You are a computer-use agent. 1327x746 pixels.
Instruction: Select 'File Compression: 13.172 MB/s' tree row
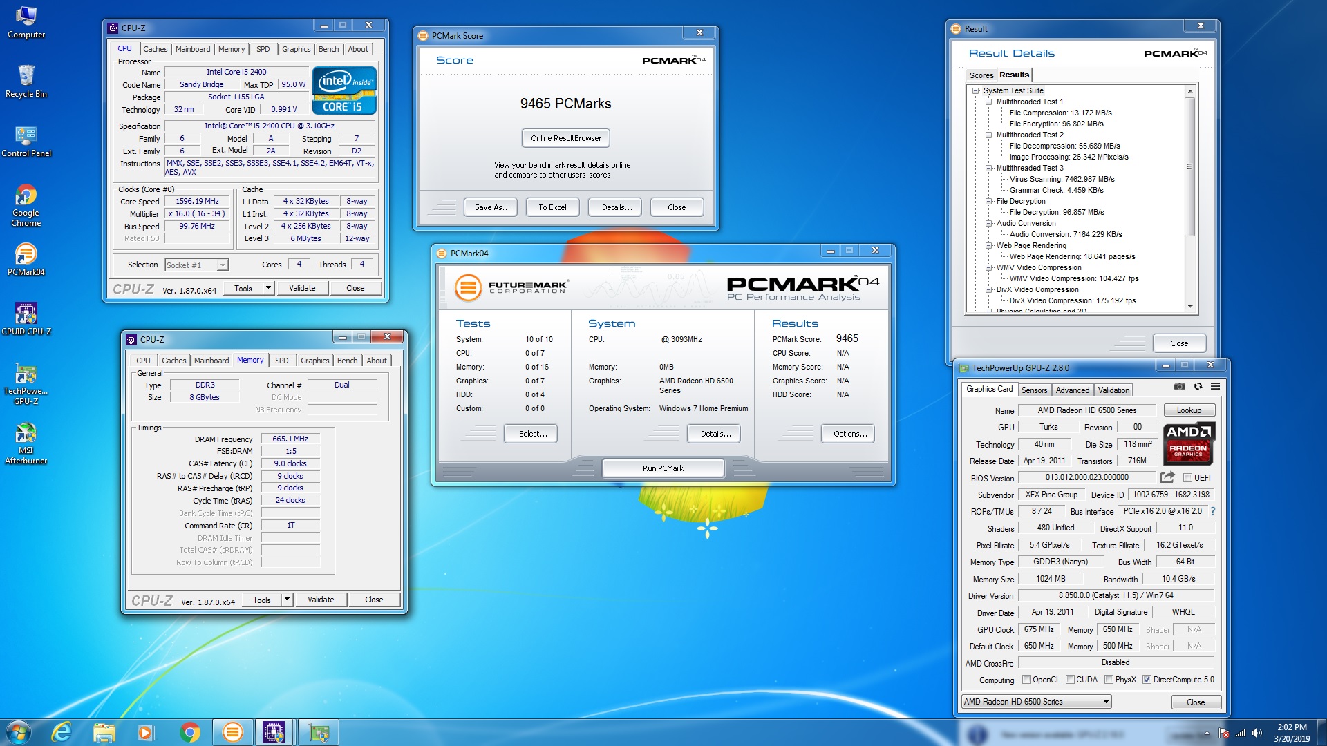[x=1060, y=113]
